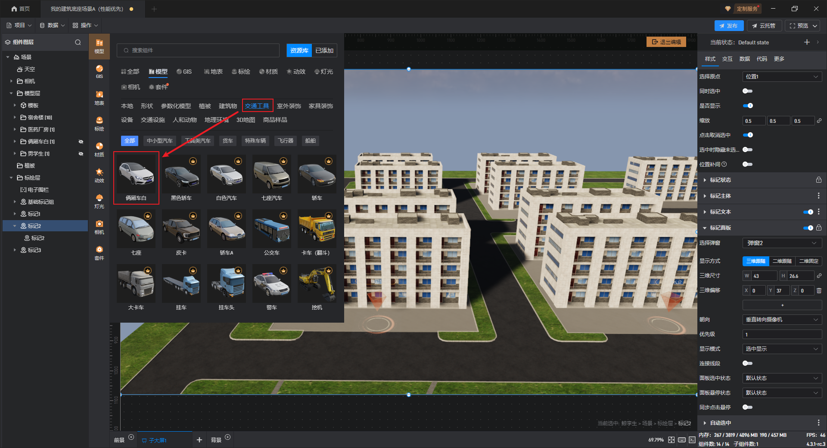Viewport: 827px width, 448px height.
Task: Show the hidden 俩厢车白 layer
Action: [81, 142]
